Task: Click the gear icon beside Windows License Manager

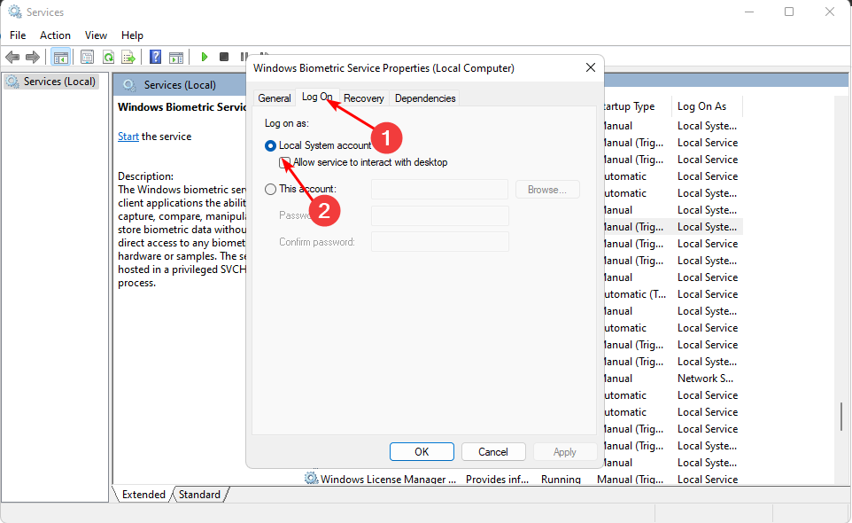Action: point(311,479)
